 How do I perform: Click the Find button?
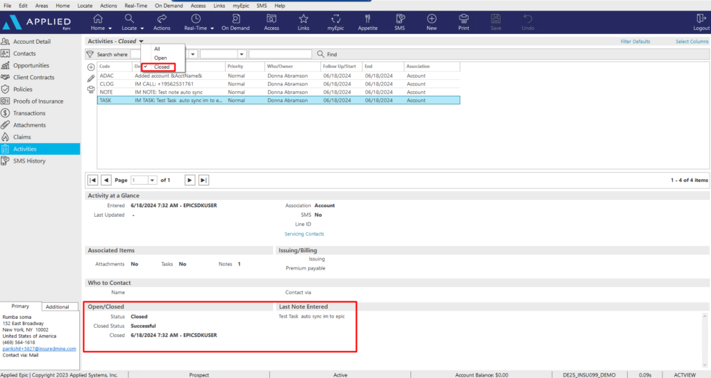coord(327,54)
